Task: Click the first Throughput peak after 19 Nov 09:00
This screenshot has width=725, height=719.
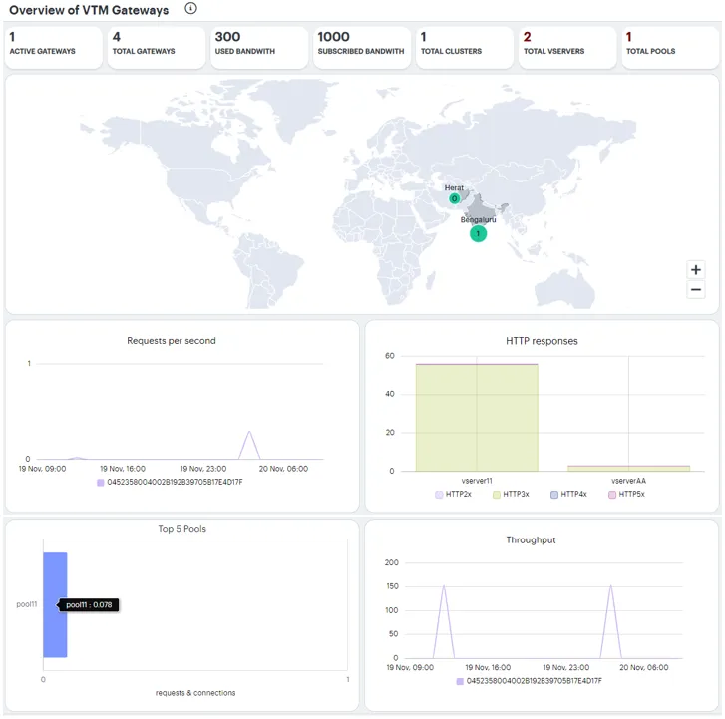Action: point(444,586)
